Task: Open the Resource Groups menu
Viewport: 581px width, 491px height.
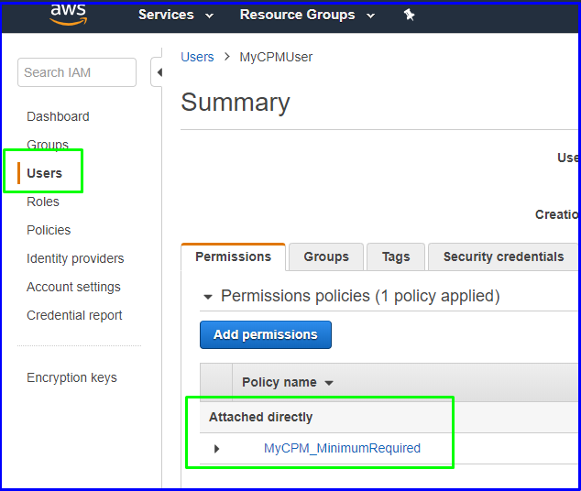Action: [307, 15]
